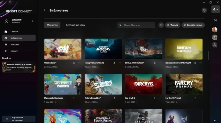
Task: Open the second friend avatar in right sidebar
Action: point(215,37)
